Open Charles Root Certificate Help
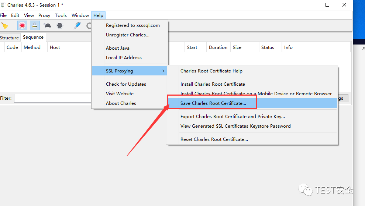This screenshot has height=206, width=365. coord(252,71)
